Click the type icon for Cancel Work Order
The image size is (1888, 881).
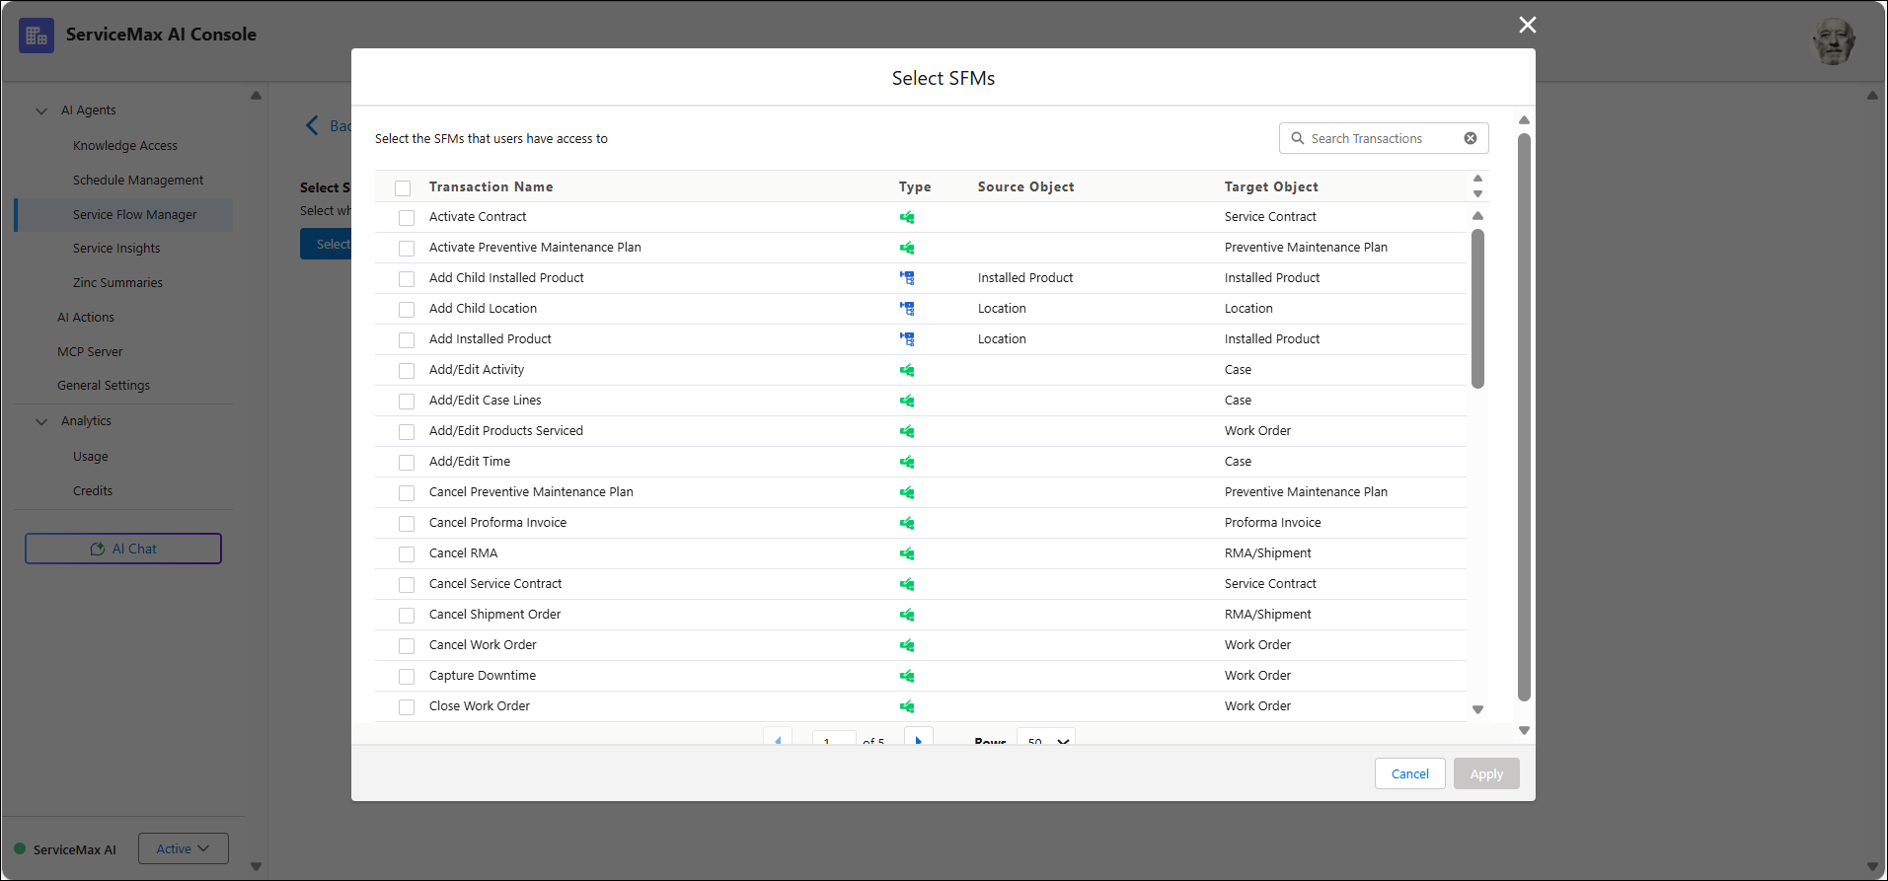(907, 645)
